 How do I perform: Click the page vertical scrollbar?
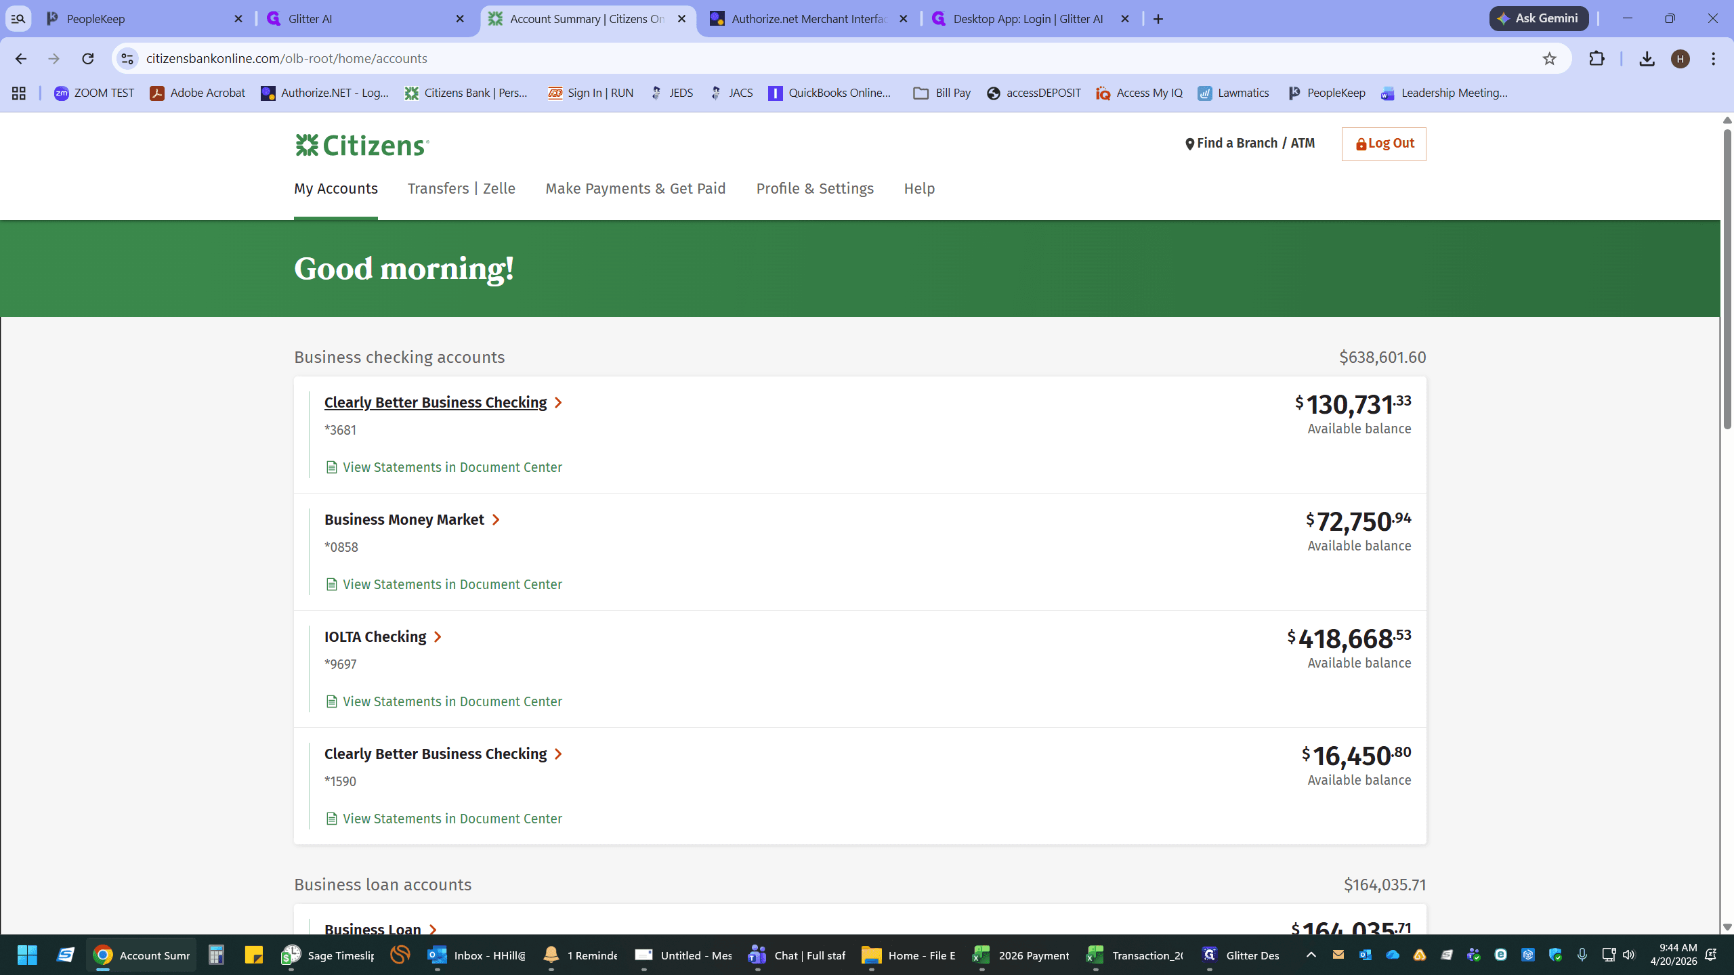click(x=1727, y=278)
